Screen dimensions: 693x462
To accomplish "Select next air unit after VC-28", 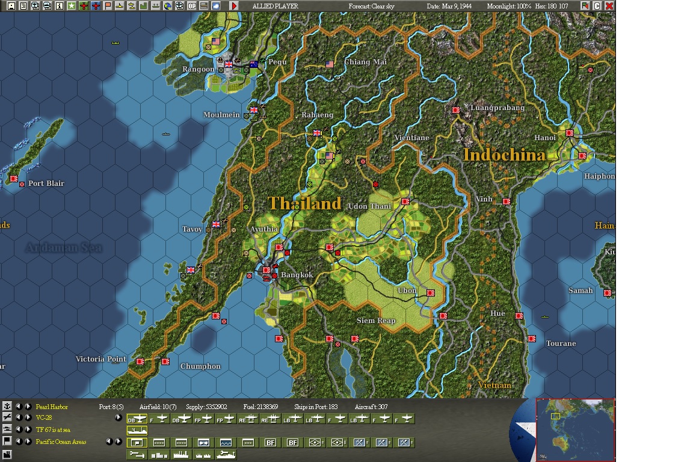I will [x=28, y=417].
